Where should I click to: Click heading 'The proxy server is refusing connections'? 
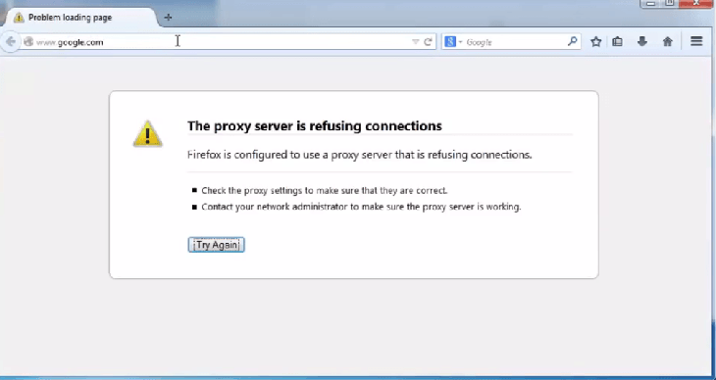coord(315,126)
